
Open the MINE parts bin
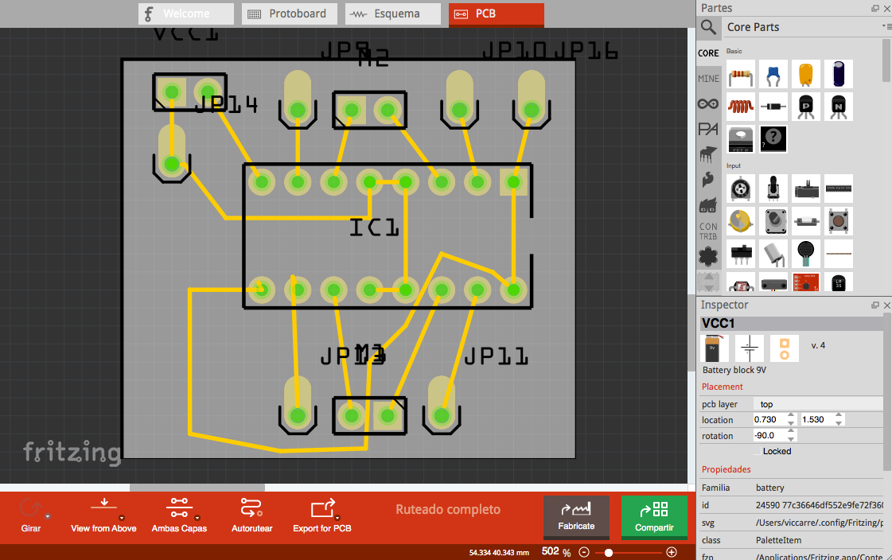pyautogui.click(x=707, y=78)
